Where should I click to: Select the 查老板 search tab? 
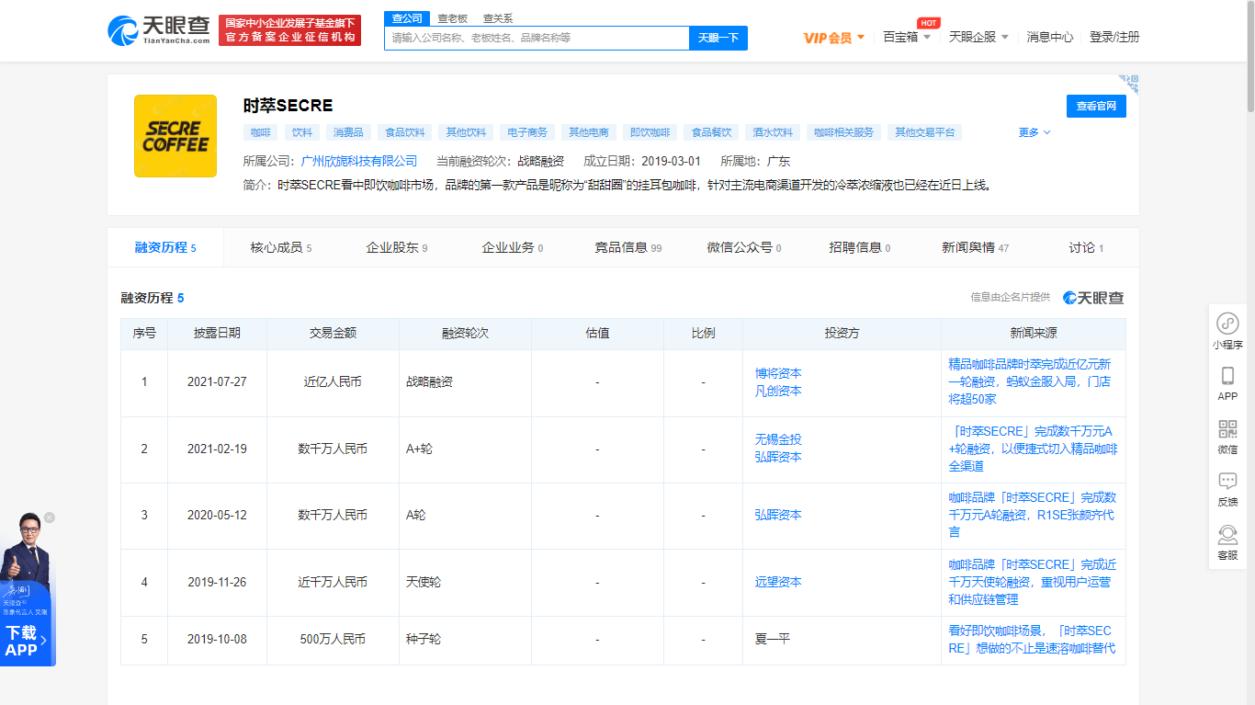[452, 18]
